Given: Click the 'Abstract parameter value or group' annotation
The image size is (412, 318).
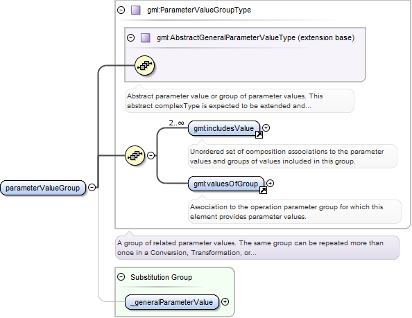Looking at the screenshot, I should 239,101.
